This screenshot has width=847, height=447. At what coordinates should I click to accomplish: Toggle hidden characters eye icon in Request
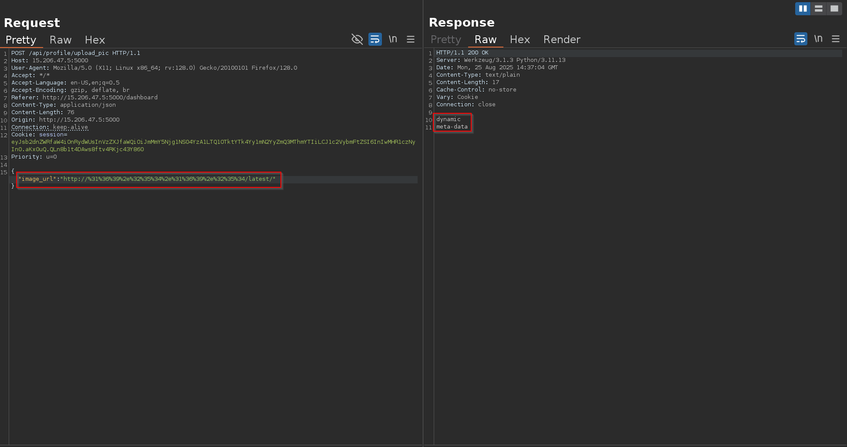(357, 39)
